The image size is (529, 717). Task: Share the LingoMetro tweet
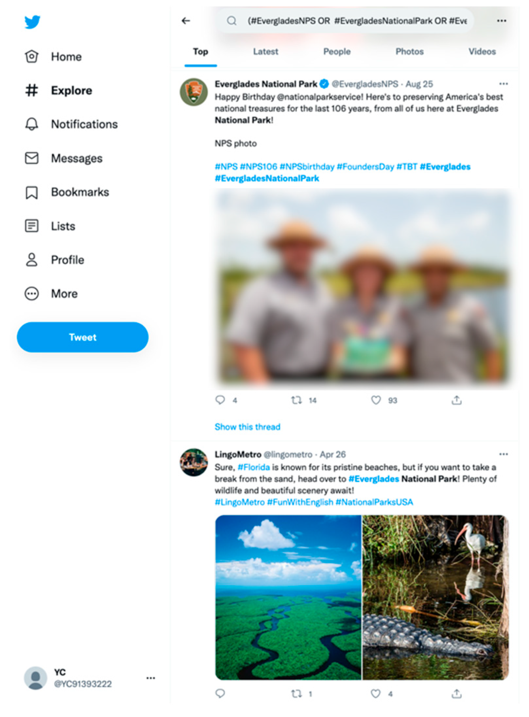(456, 693)
